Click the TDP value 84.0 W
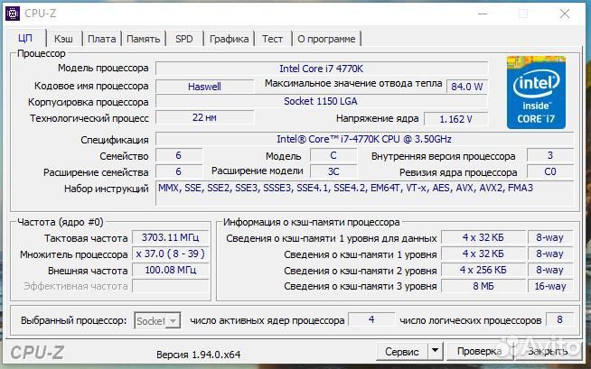The image size is (591, 369). pyautogui.click(x=466, y=87)
